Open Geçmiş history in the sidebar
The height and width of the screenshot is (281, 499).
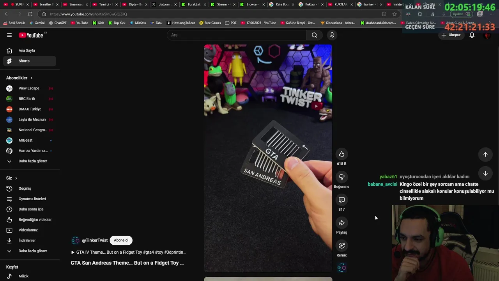coord(30,189)
